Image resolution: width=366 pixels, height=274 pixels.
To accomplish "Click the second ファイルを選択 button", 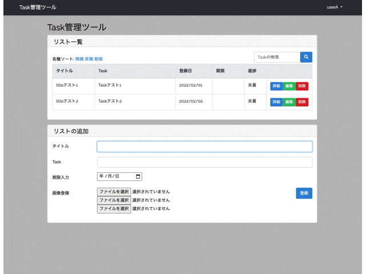I will click(x=114, y=200).
